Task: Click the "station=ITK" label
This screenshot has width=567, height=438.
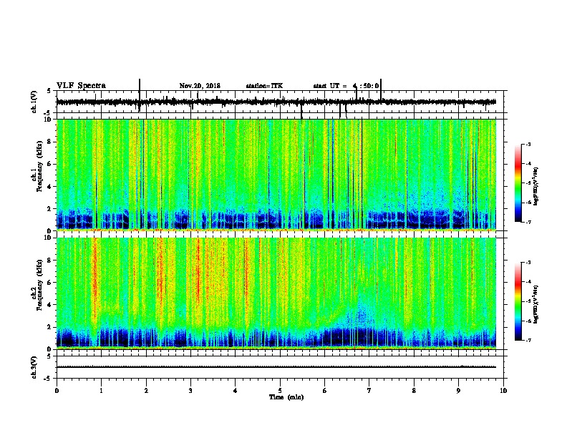Action: (264, 86)
